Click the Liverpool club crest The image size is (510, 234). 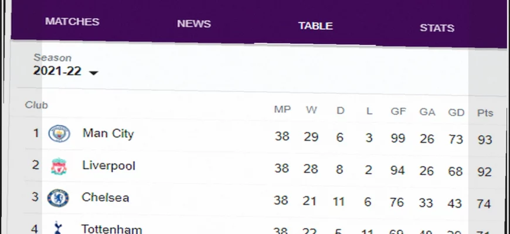click(x=59, y=167)
